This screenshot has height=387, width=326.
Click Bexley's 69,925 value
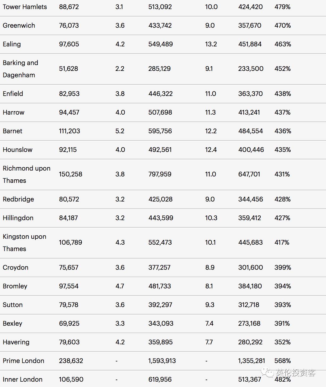coord(69,324)
